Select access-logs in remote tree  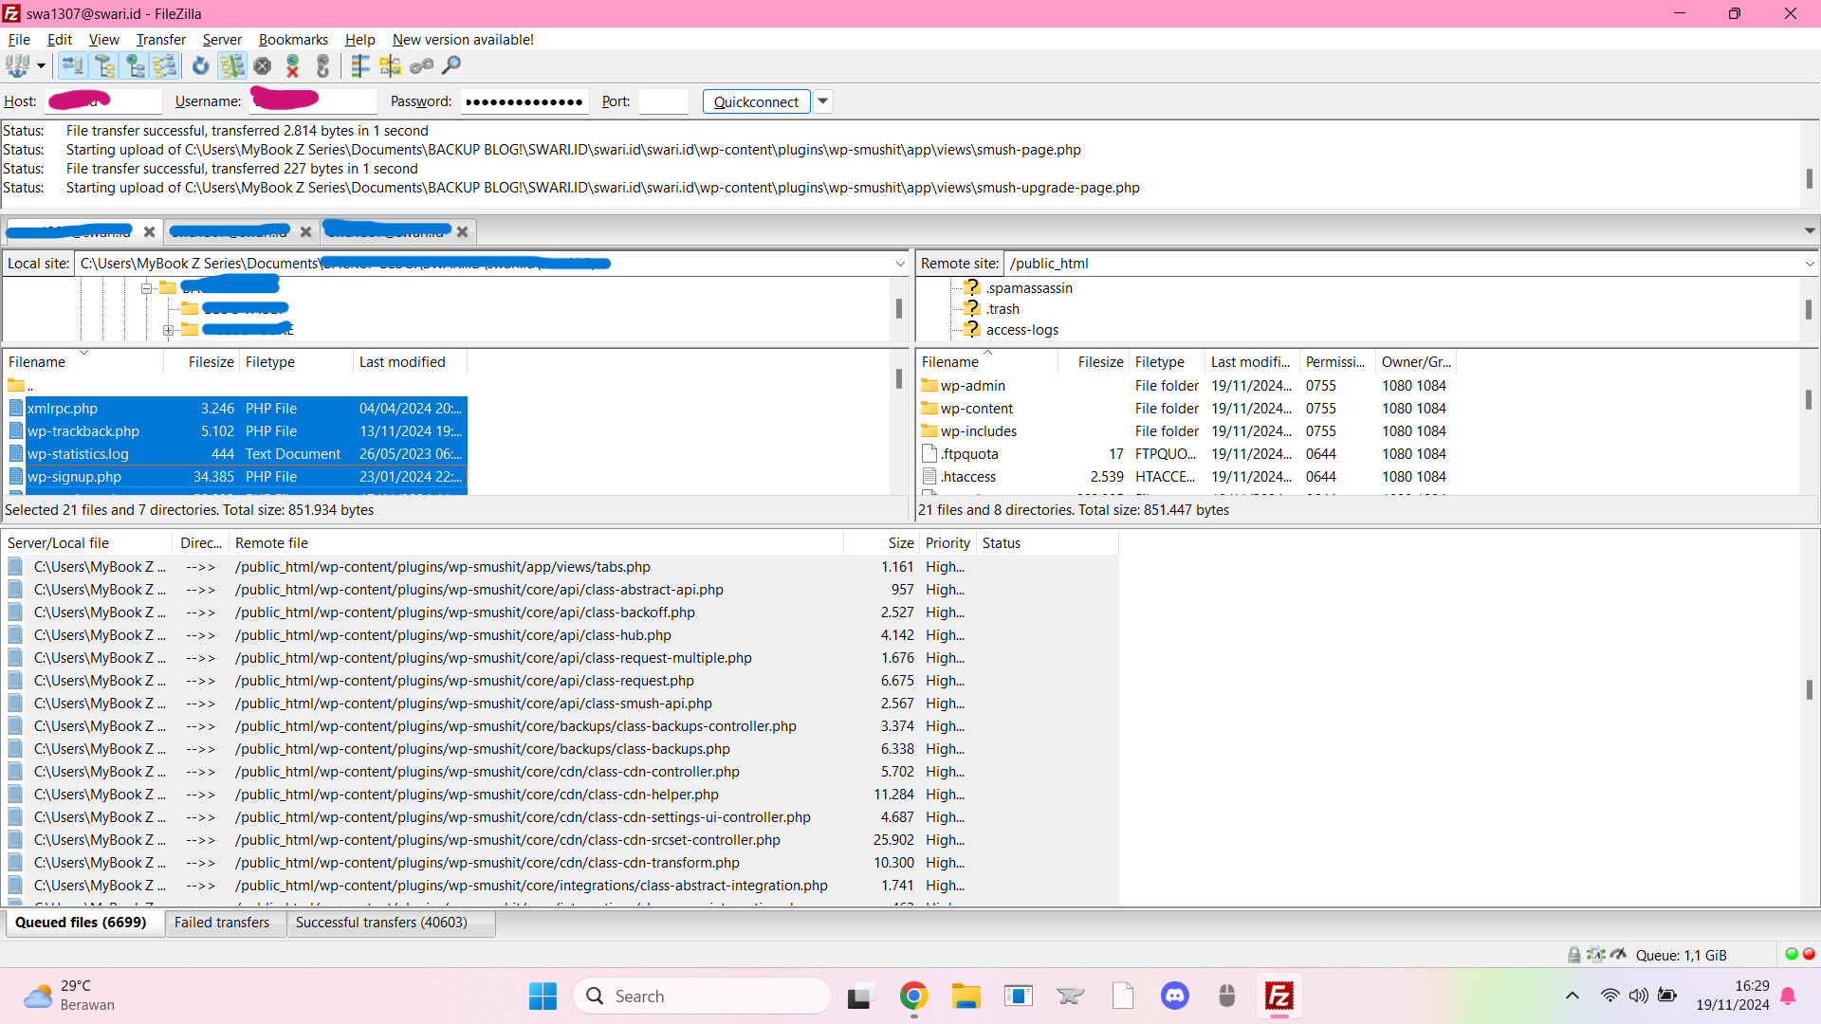click(x=1021, y=330)
